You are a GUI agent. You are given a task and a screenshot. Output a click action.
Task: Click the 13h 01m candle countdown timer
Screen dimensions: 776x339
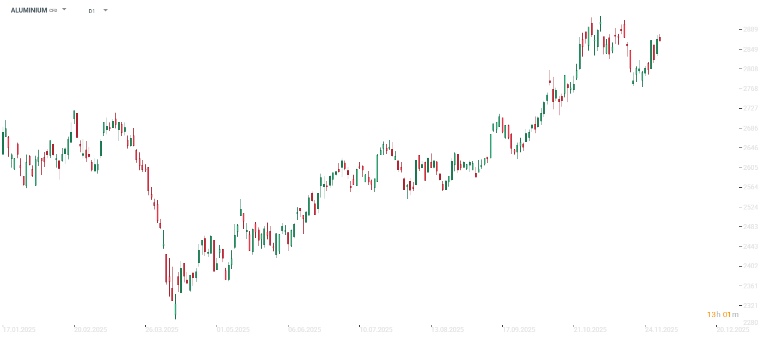tap(723, 315)
